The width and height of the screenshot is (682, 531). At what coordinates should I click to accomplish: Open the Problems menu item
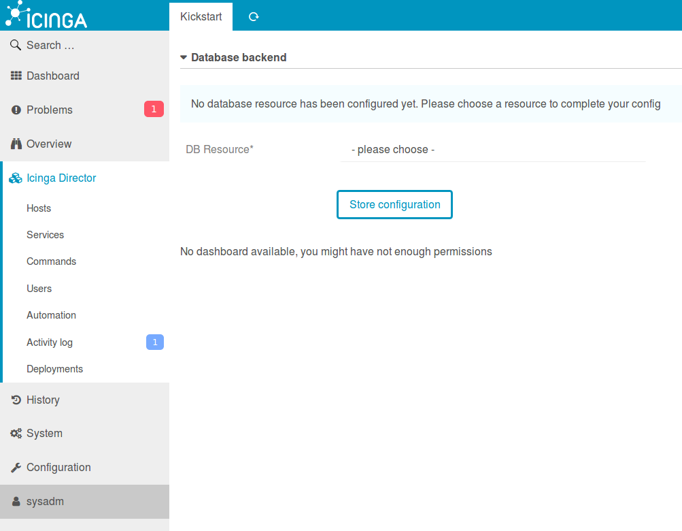85,110
